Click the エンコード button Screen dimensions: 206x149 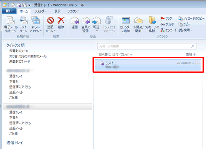(x=169, y=30)
